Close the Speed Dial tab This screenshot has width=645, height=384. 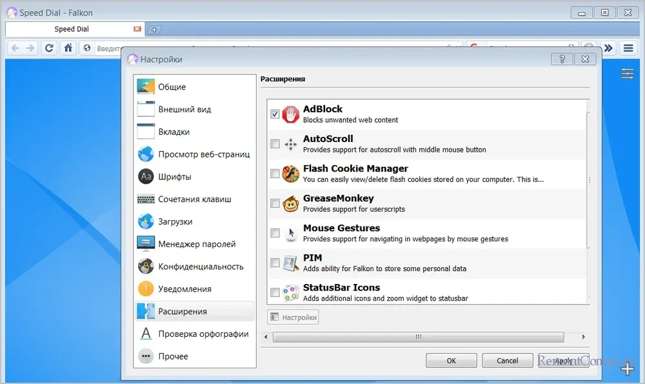click(x=137, y=29)
